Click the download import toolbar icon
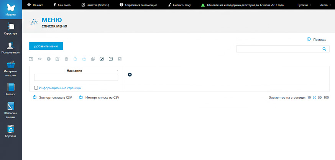 pos(84,59)
